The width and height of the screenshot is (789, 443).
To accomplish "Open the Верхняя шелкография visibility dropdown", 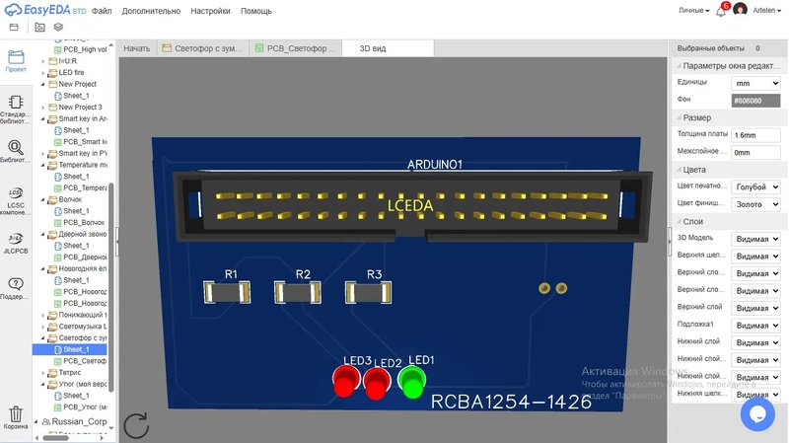I will tap(755, 256).
